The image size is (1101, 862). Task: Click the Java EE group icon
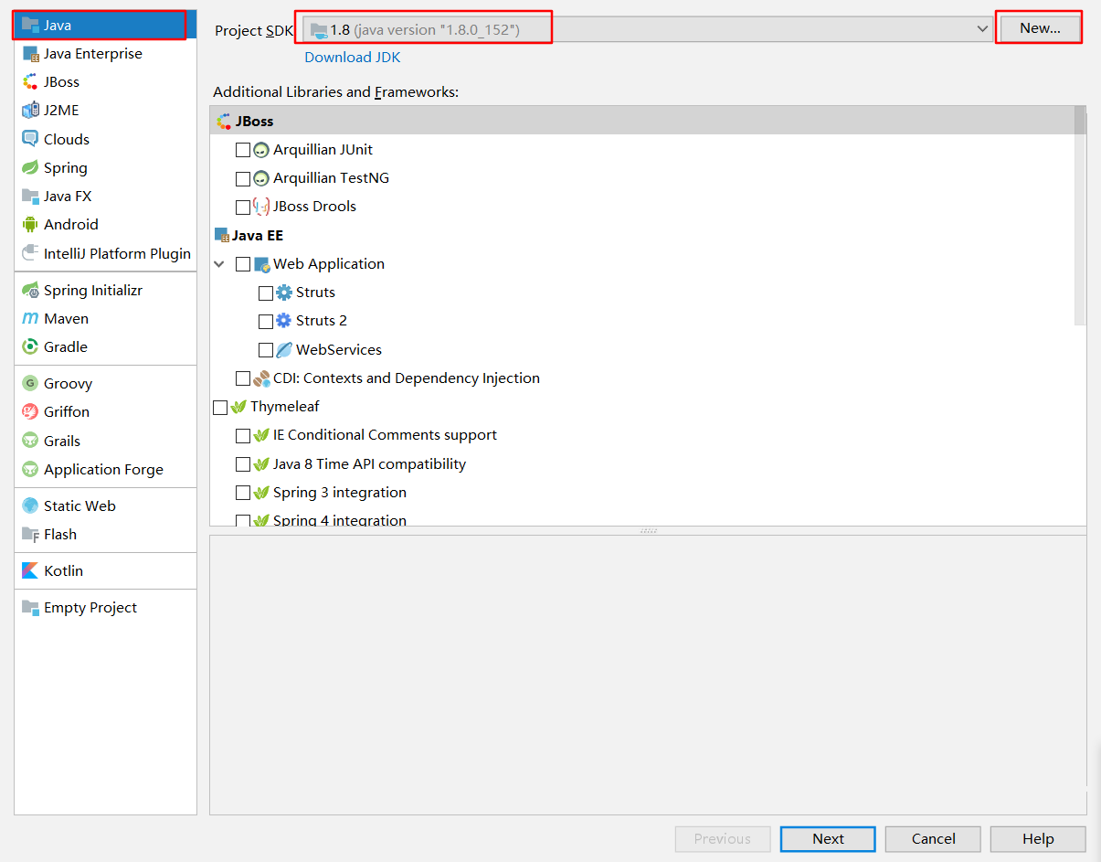click(222, 235)
